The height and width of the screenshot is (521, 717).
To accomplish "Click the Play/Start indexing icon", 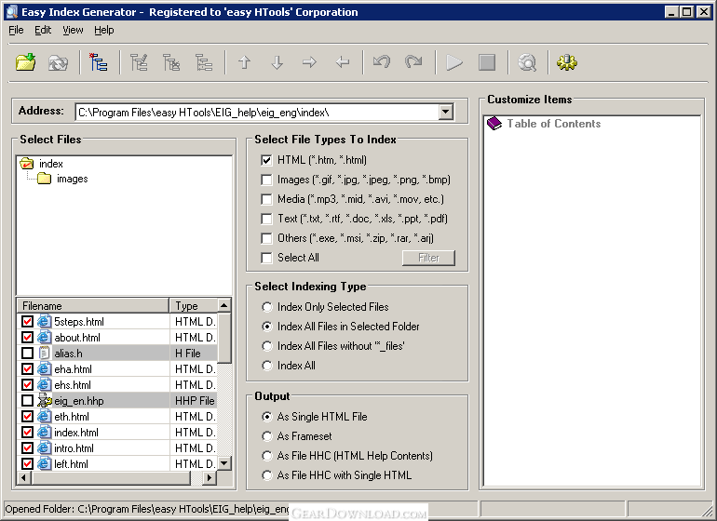I will coord(454,62).
